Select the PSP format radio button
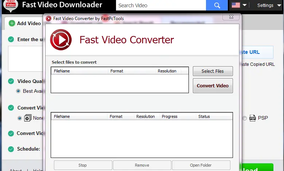Screen dimensions: 284x171 [245, 118]
